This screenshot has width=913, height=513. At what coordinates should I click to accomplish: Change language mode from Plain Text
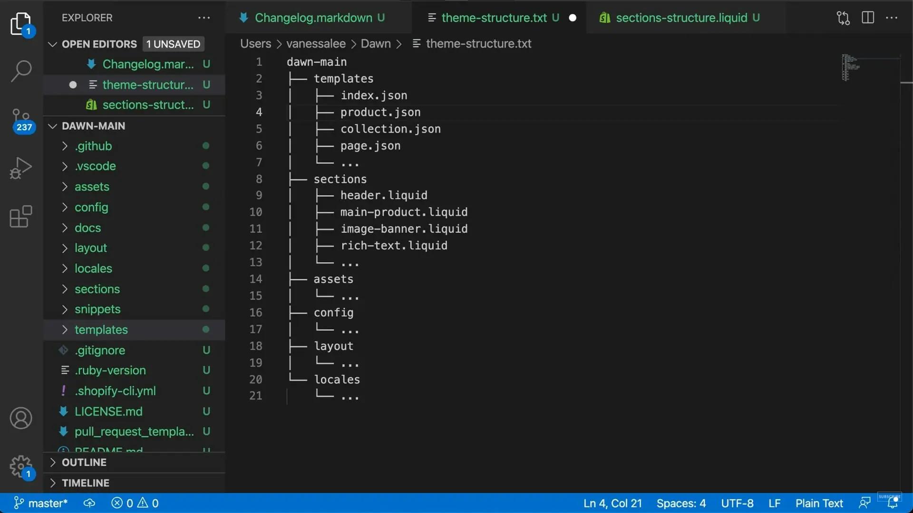click(x=819, y=503)
